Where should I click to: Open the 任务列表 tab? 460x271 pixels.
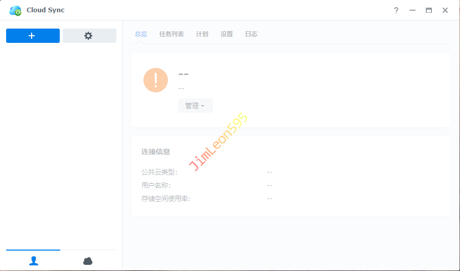click(172, 34)
